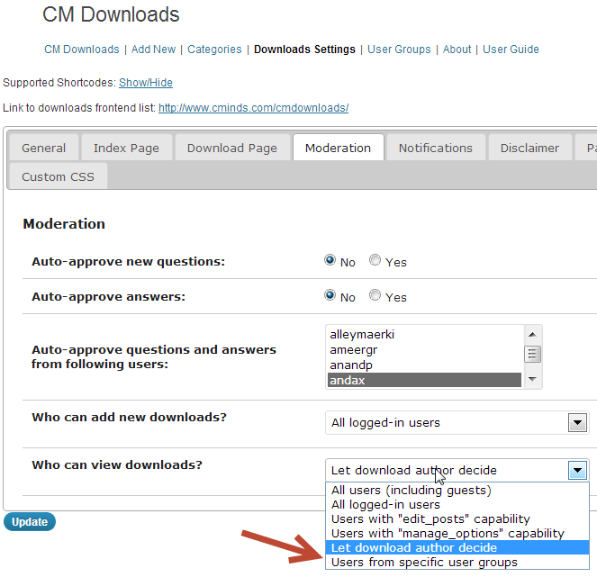This screenshot has height=577, width=597.
Task: Pick 'Users with "edit_posts" capability' option
Action: [x=430, y=519]
